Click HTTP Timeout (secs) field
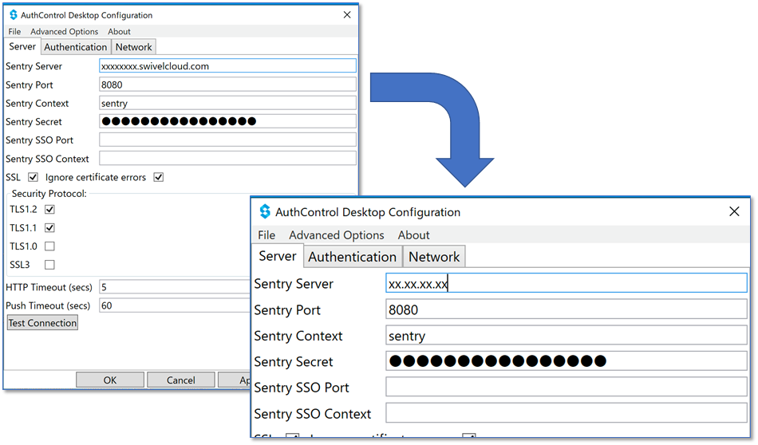The height and width of the screenshot is (445, 758). point(175,287)
